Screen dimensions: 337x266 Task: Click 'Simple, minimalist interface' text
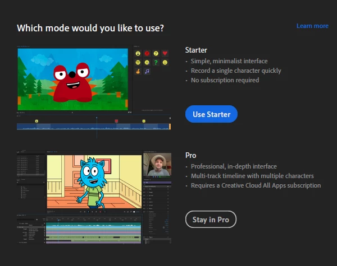coord(229,61)
